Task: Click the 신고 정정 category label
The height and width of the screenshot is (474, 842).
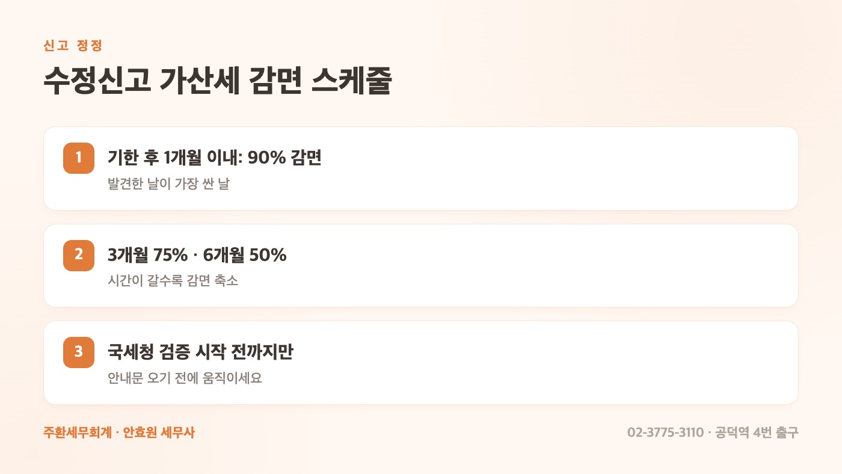Action: click(73, 46)
